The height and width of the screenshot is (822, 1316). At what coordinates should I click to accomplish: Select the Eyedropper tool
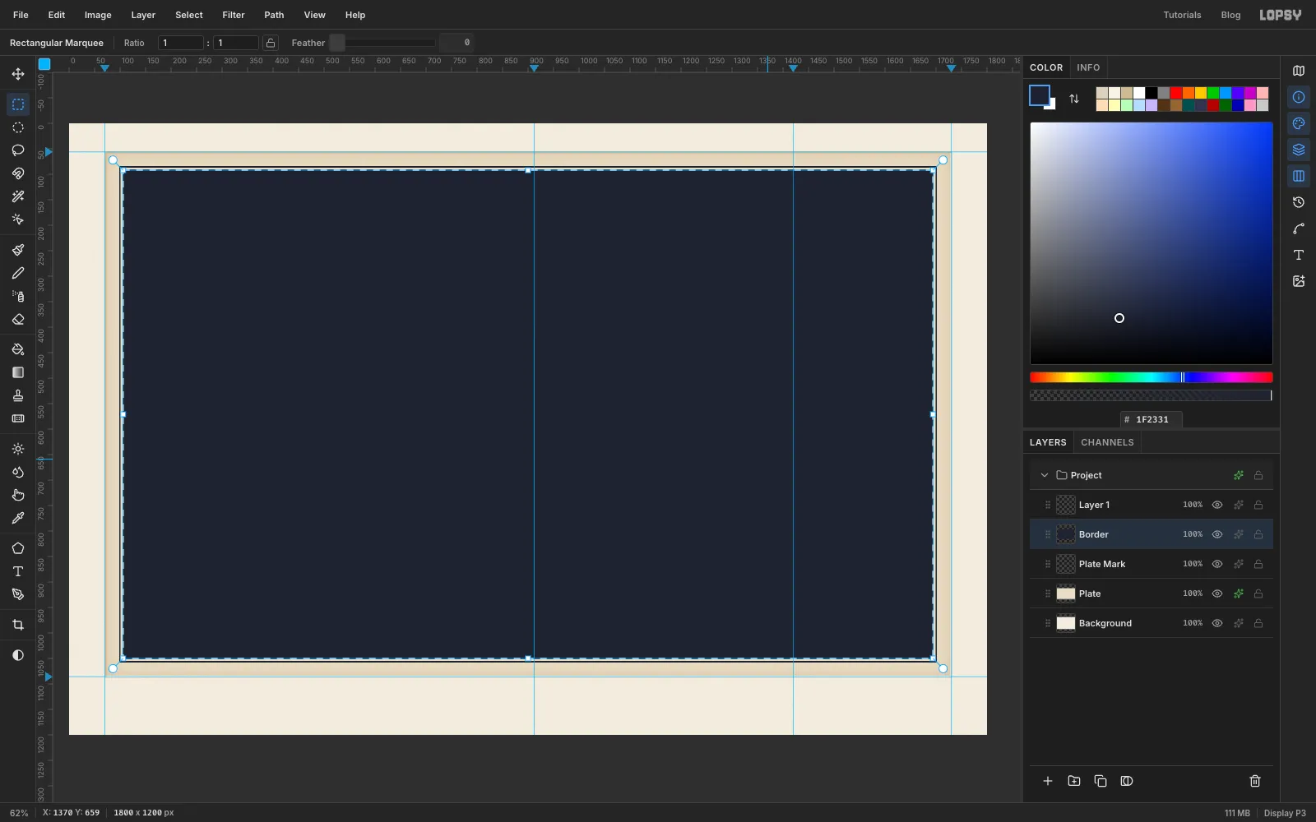[18, 518]
